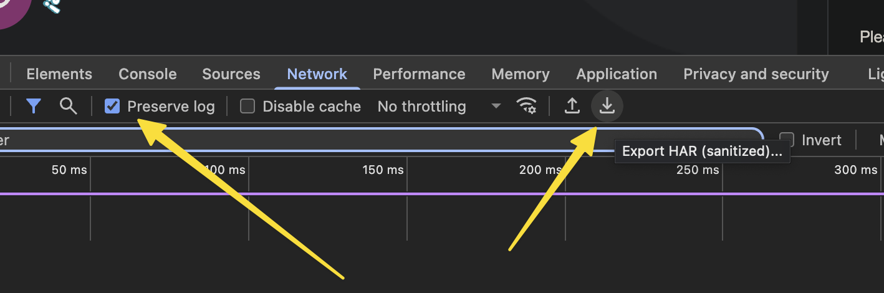Viewport: 884px width, 293px height.
Task: Open the Memory tab
Action: click(521, 74)
